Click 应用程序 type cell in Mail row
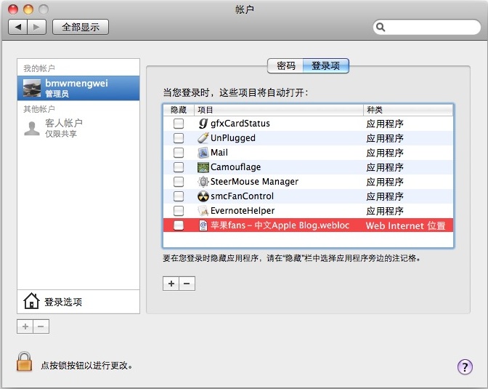Image resolution: width=488 pixels, height=389 pixels. [385, 153]
